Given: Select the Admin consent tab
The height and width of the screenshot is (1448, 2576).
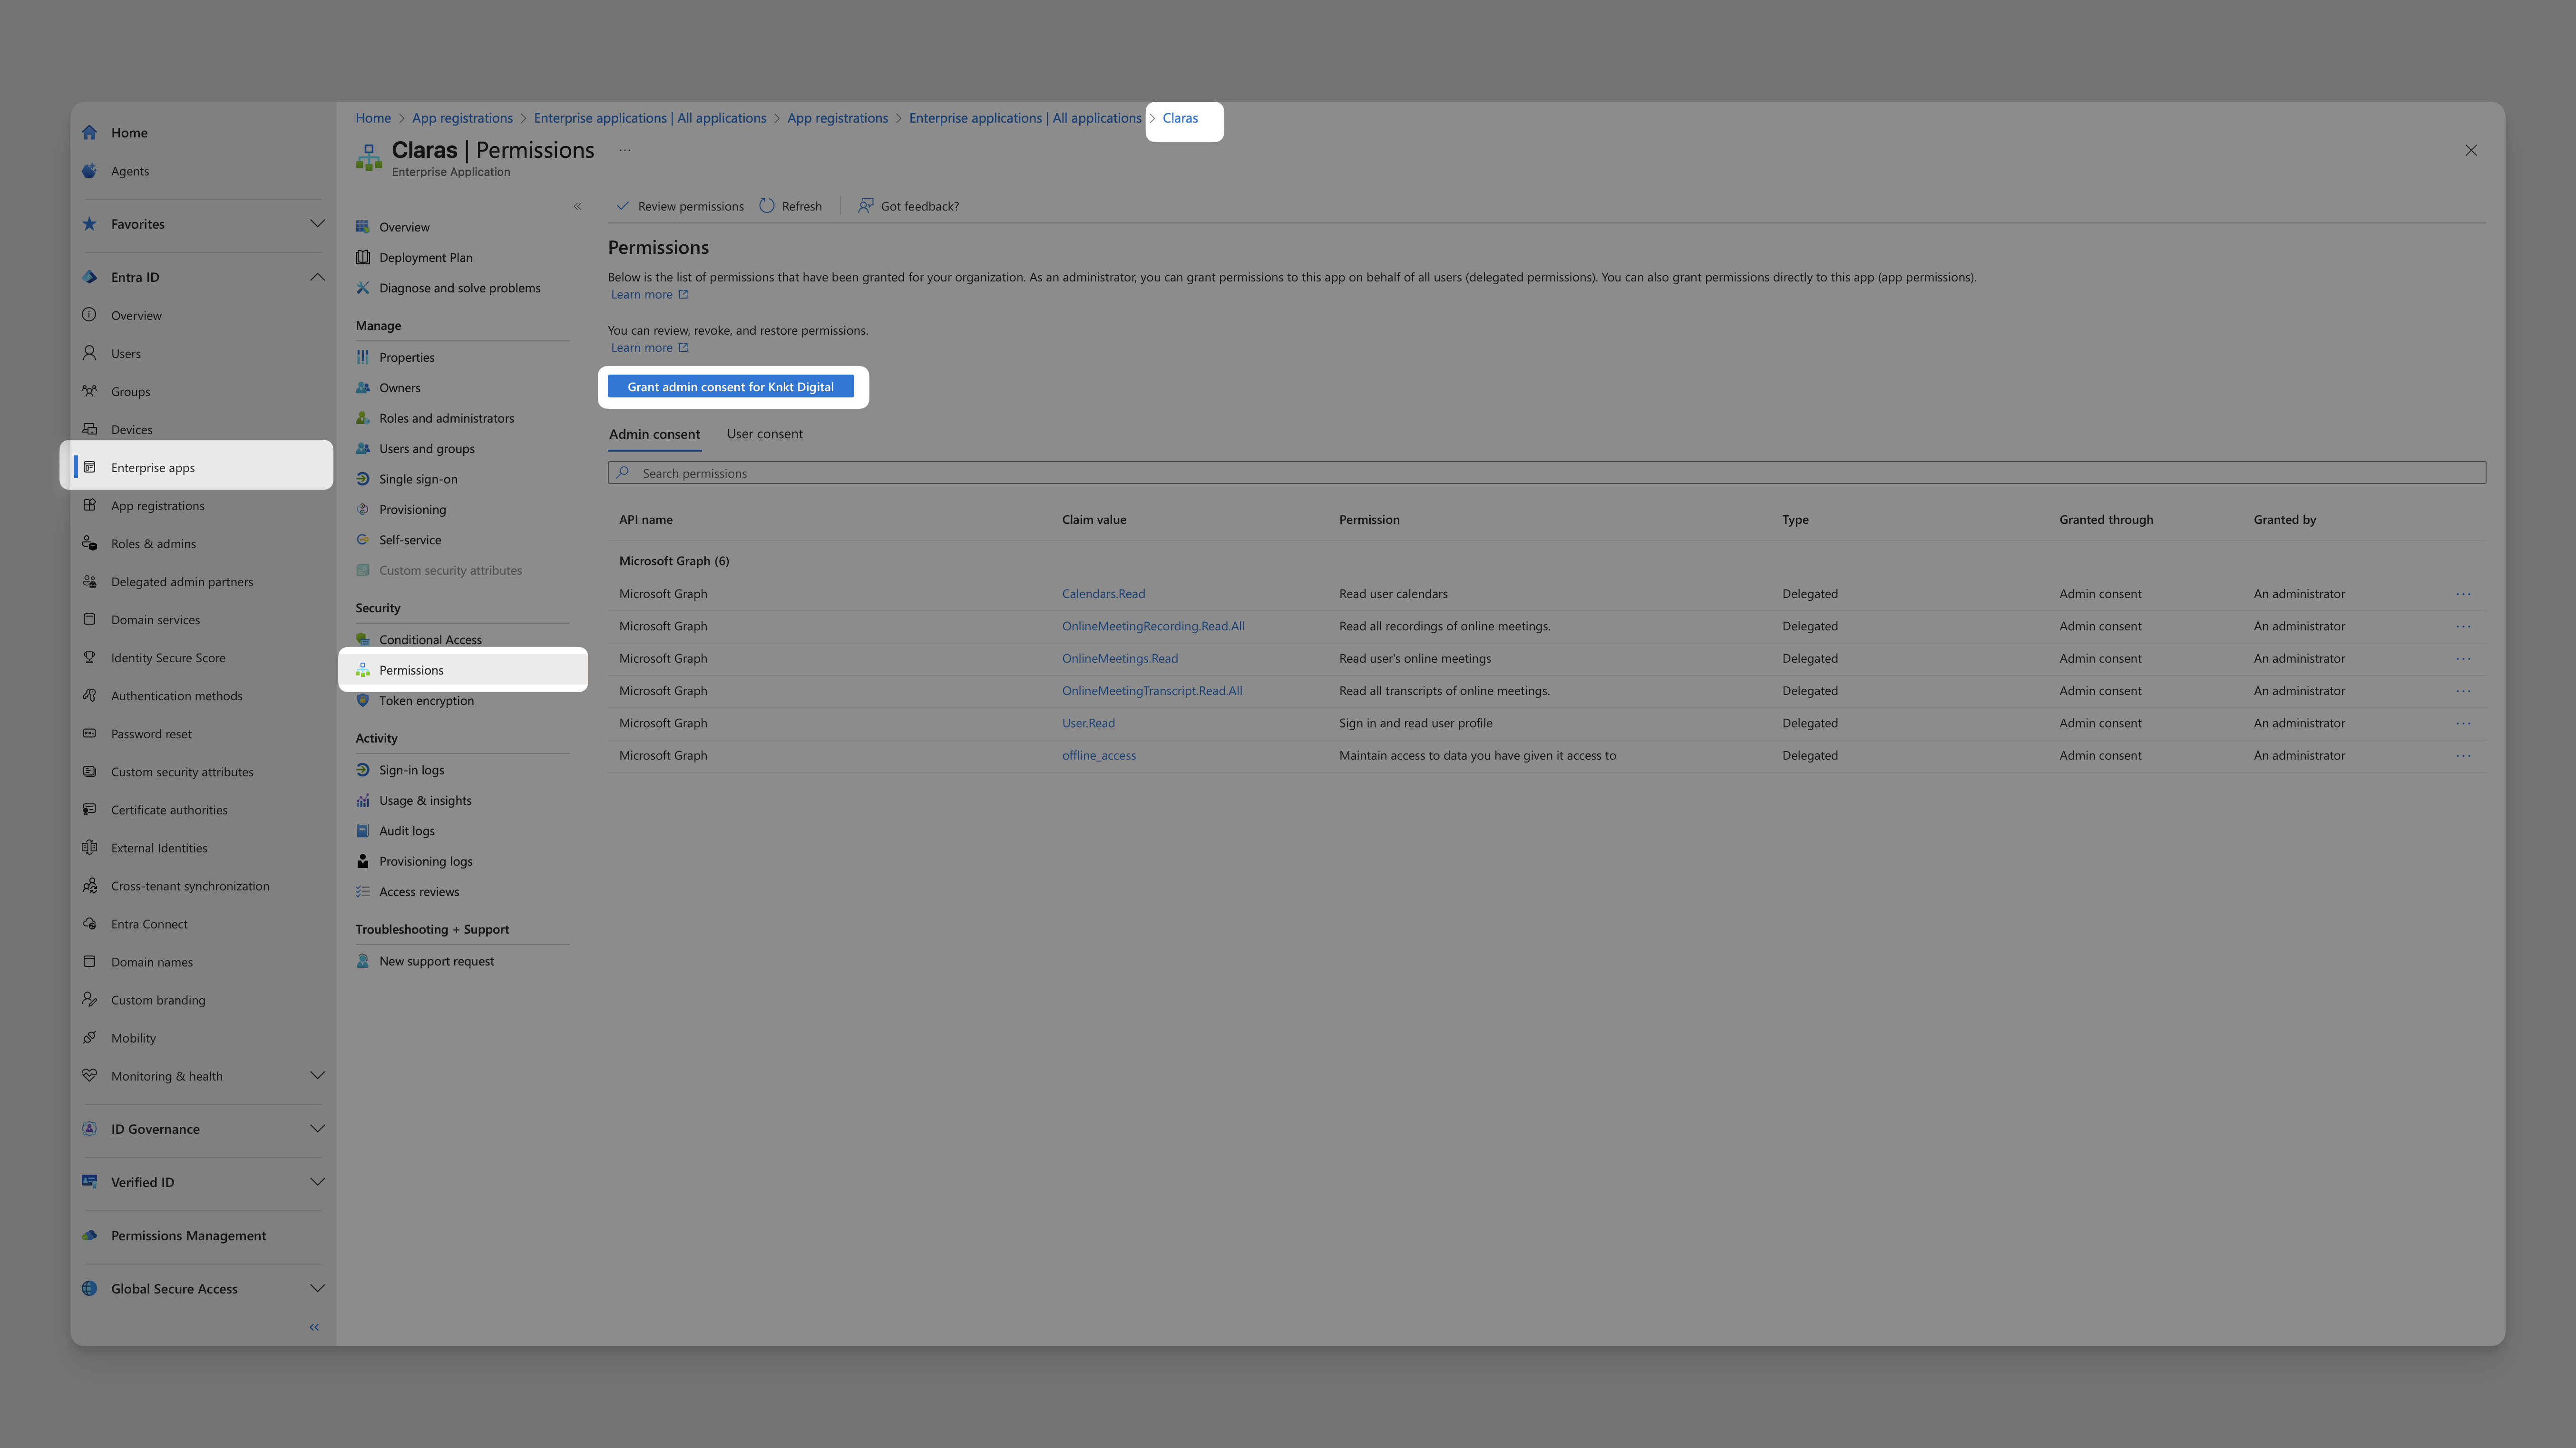Looking at the screenshot, I should point(654,434).
